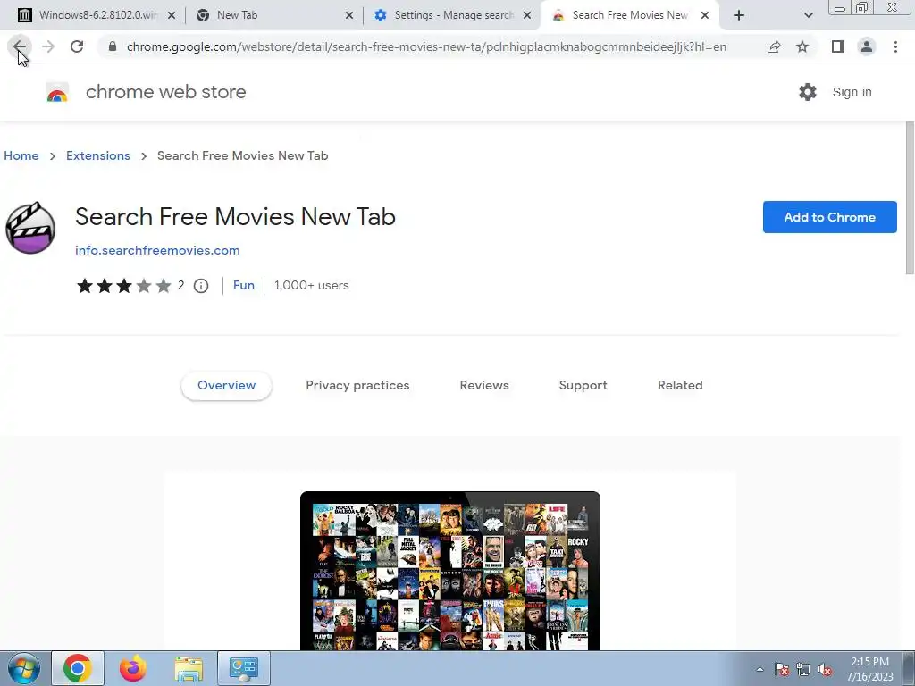Go to Extensions breadcrumb
Screen dimensions: 915x686
pos(98,155)
